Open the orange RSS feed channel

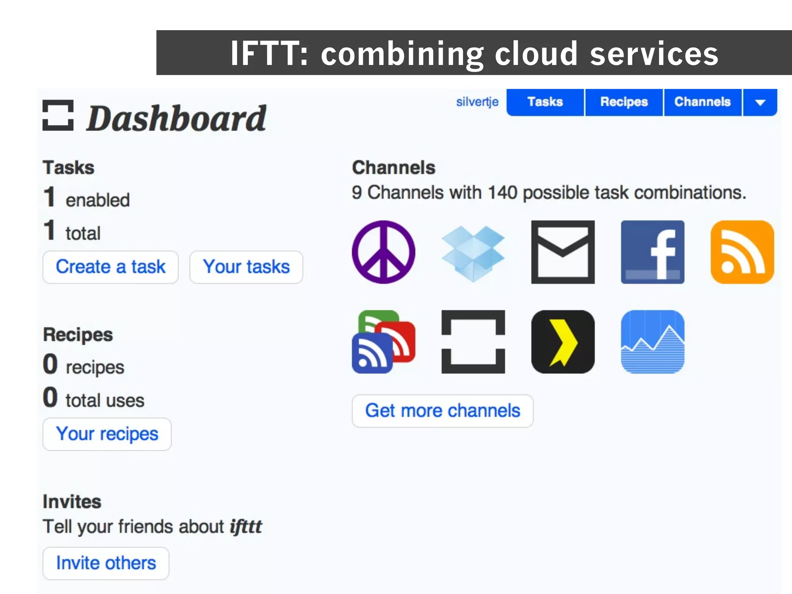click(x=742, y=252)
